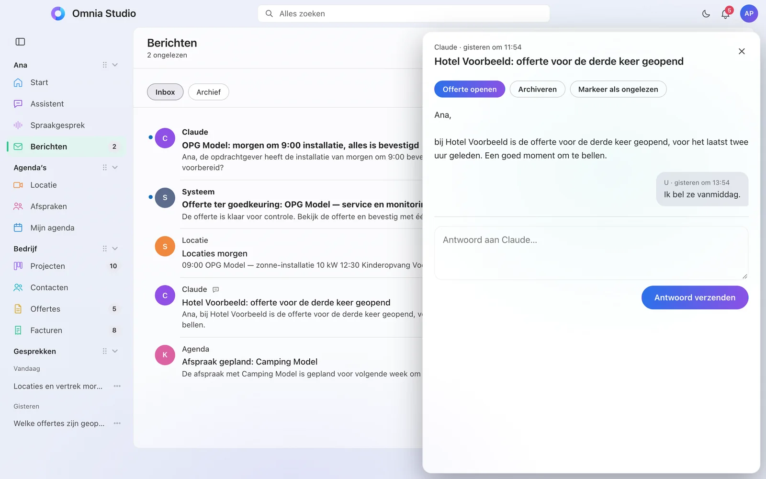
Task: Click Markeer als ongelezen
Action: pos(618,89)
